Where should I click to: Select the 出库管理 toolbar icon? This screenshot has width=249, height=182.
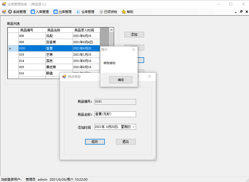[x=55, y=12]
